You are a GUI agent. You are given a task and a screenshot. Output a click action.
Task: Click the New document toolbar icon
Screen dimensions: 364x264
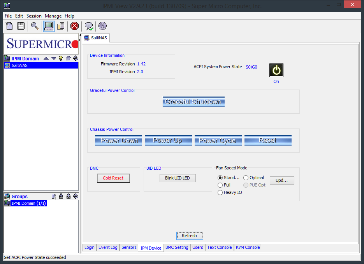(x=9, y=26)
